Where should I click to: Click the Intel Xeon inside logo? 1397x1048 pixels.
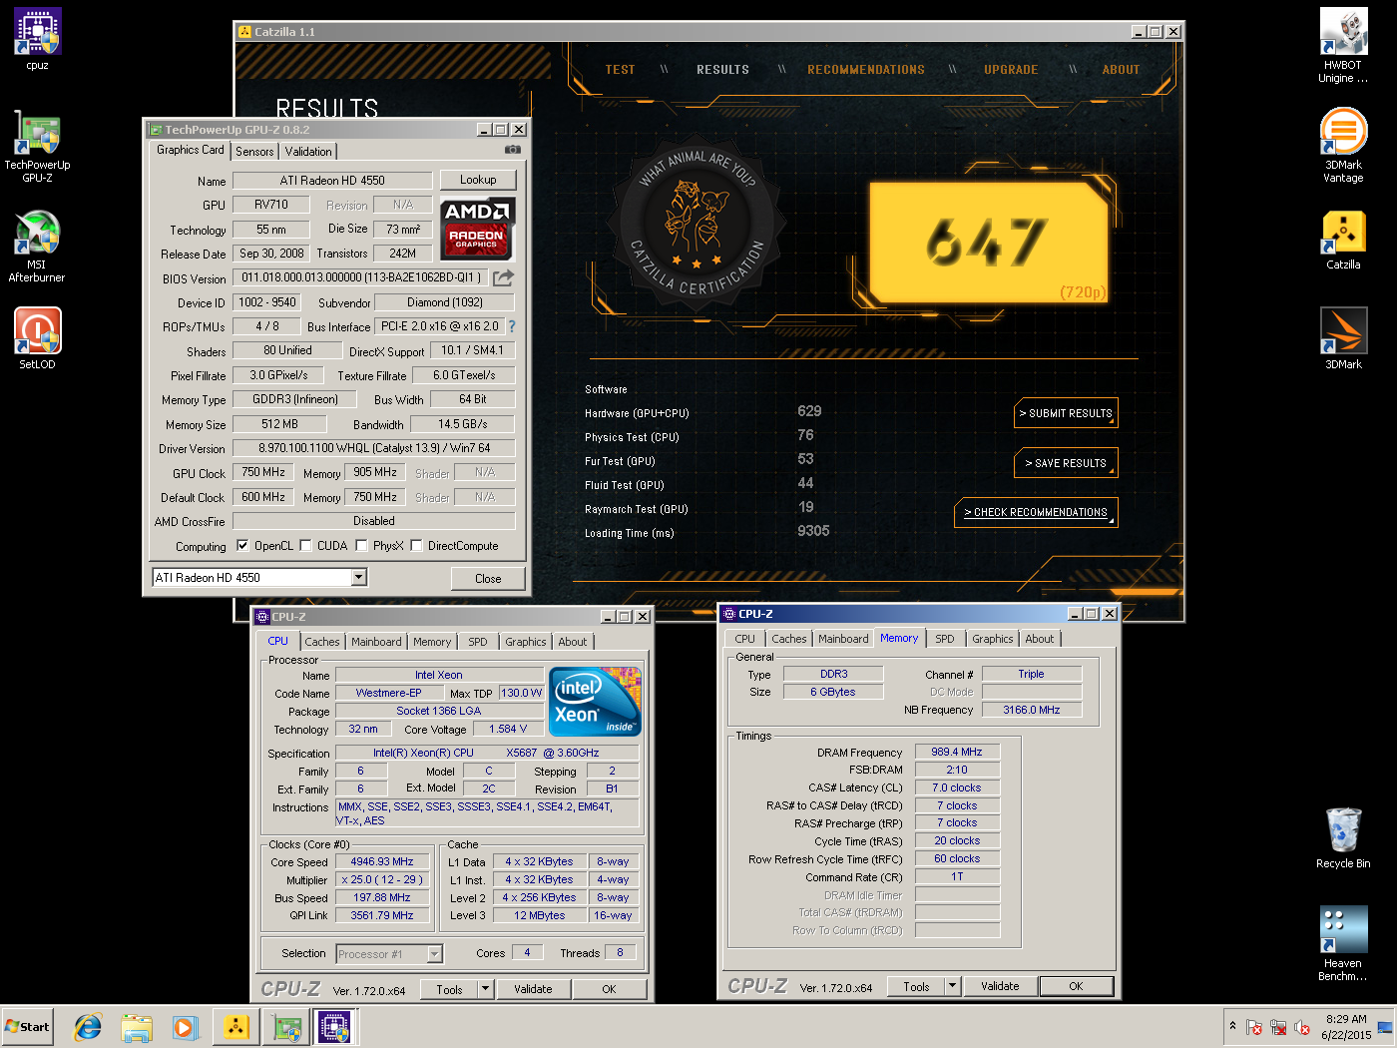[596, 703]
